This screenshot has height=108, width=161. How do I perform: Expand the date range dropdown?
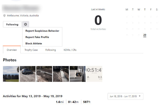pyautogui.click(x=126, y=96)
